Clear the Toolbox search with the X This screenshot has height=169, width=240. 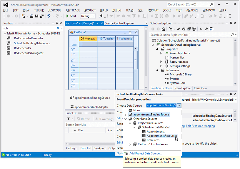(x=58, y=28)
